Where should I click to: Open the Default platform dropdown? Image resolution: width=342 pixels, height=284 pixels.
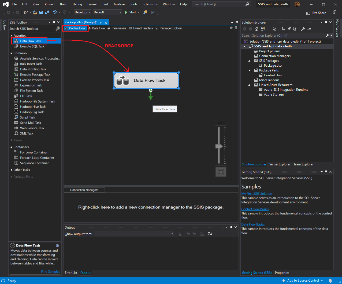pyautogui.click(x=107, y=12)
